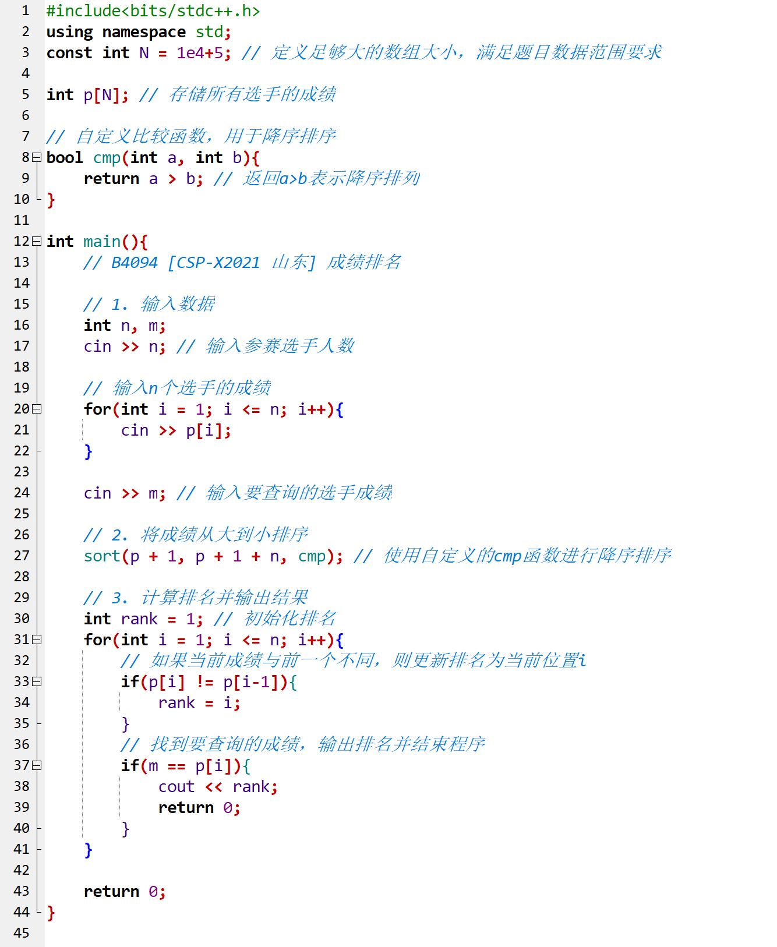Click the 'cin >> p[i];' statement
Image resolution: width=777 pixels, height=947 pixels.
coord(176,430)
